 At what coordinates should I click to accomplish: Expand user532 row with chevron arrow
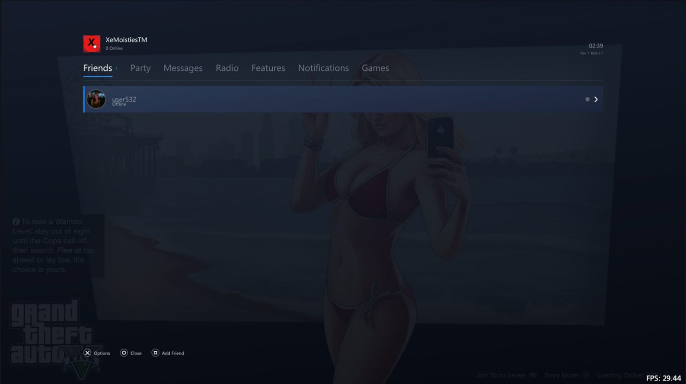[x=596, y=99]
